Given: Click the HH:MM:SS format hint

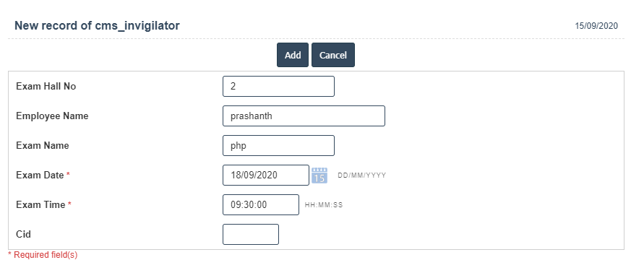Looking at the screenshot, I should [x=324, y=205].
